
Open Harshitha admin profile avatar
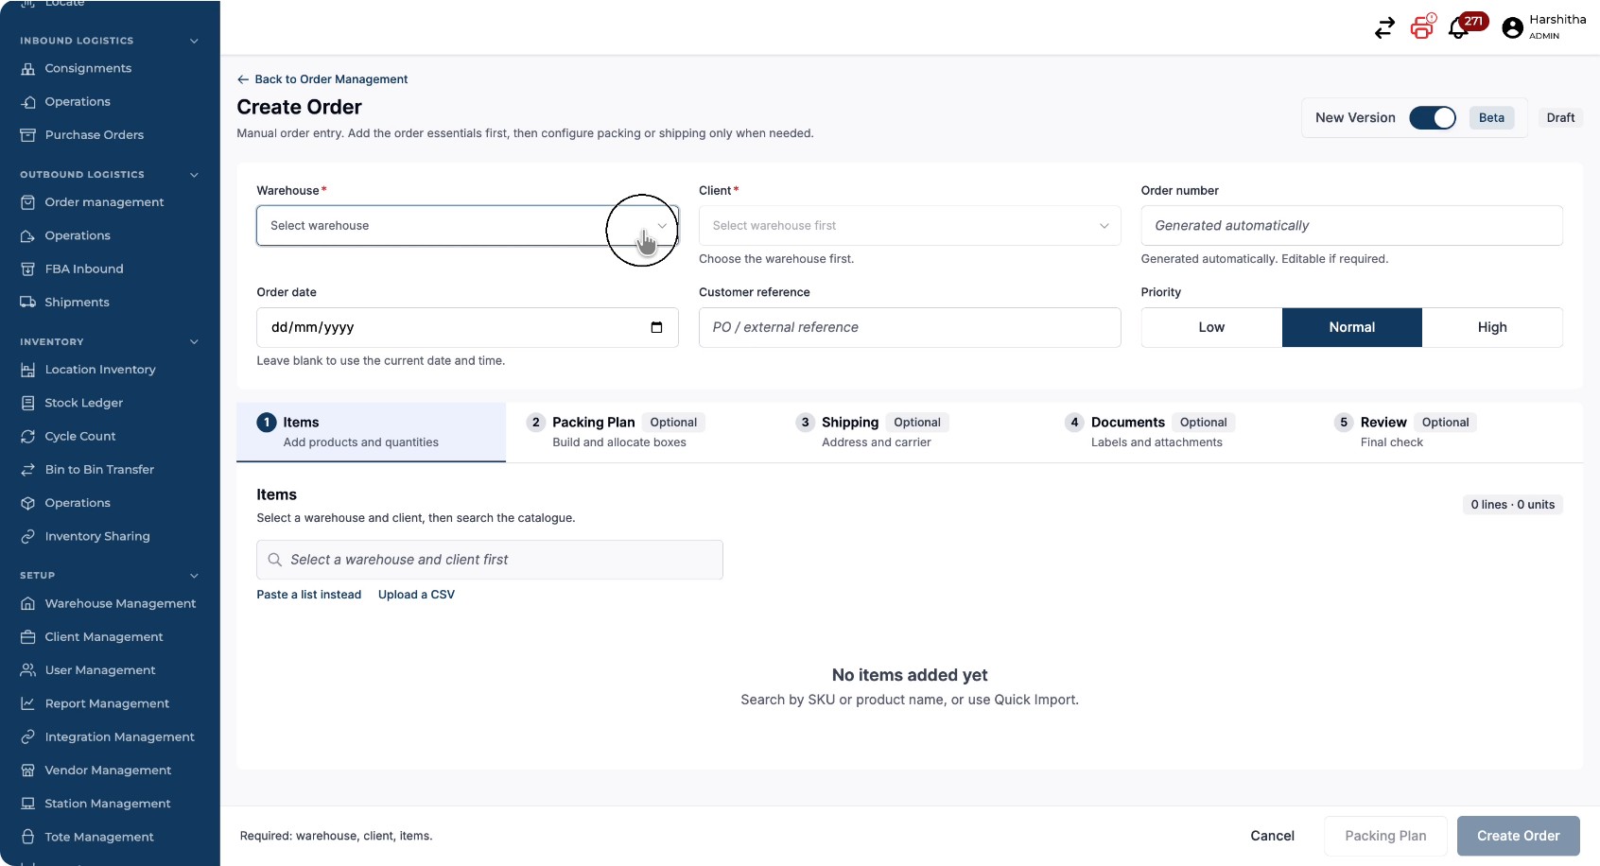1513,28
